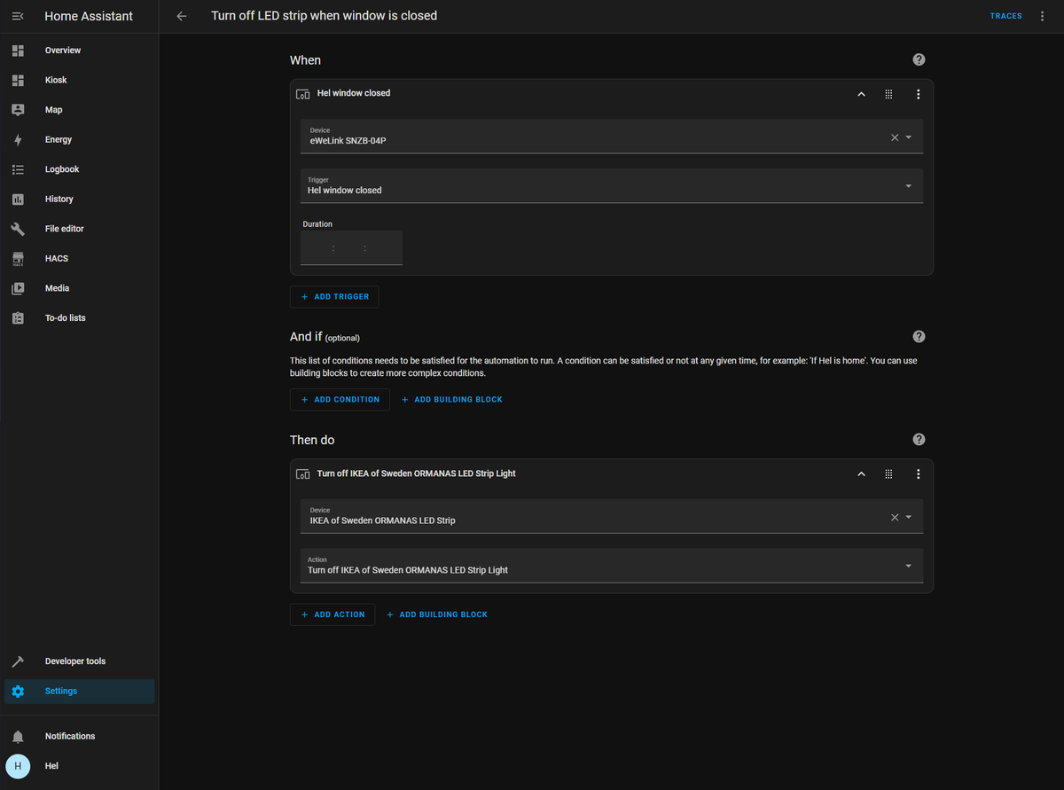Open the Energy dashboard icon
The image size is (1064, 790).
18,139
